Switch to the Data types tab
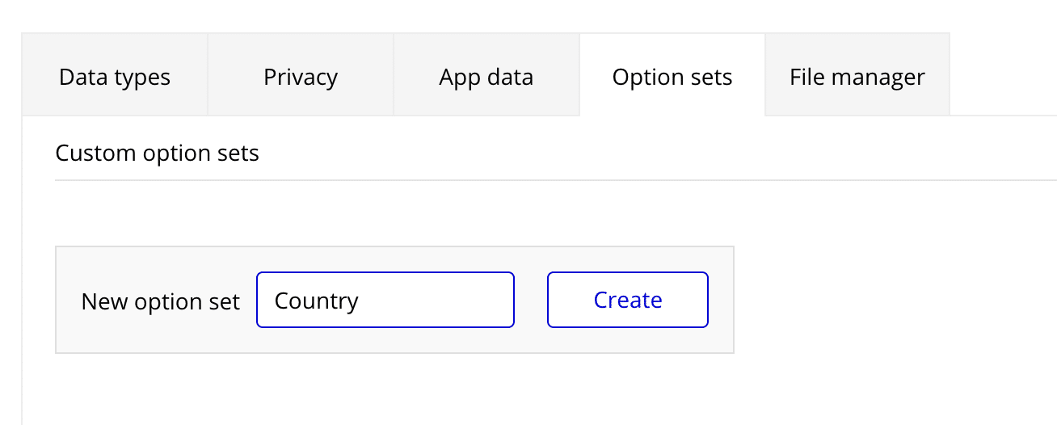1057x425 pixels. (x=115, y=77)
